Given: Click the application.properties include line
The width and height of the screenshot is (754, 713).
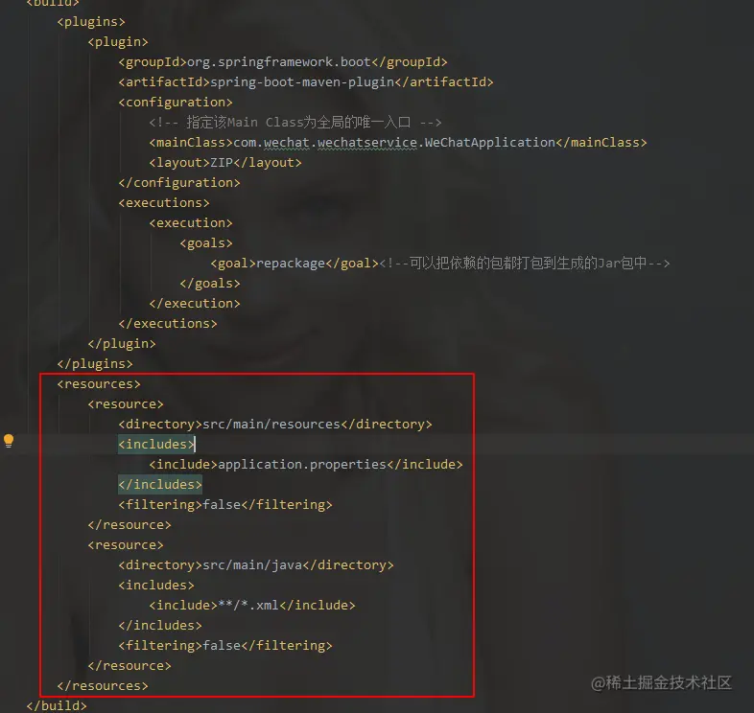Looking at the screenshot, I should 306,465.
